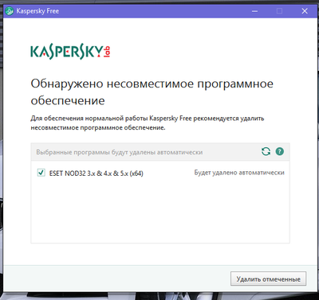Click the 'Будет удалено автоматически' status text
This screenshot has width=319, height=300.
[x=239, y=173]
